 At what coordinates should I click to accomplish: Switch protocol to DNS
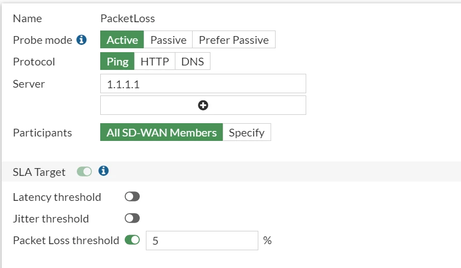tap(193, 61)
